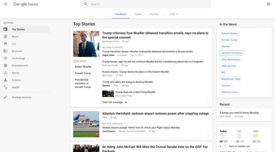Open the hamburger main menu
Image resolution: width=275 pixels, height=152 pixels.
[x=5, y=4]
